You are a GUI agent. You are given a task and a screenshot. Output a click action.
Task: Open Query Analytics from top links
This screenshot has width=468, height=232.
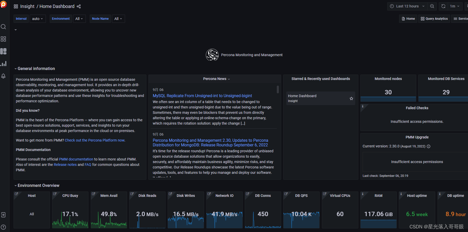tap(434, 19)
